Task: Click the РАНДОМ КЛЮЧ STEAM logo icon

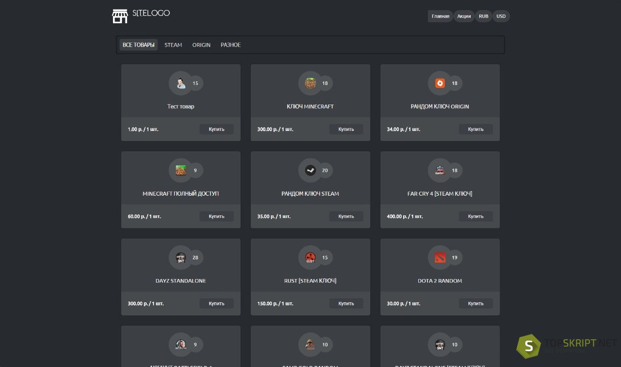Action: click(x=310, y=170)
